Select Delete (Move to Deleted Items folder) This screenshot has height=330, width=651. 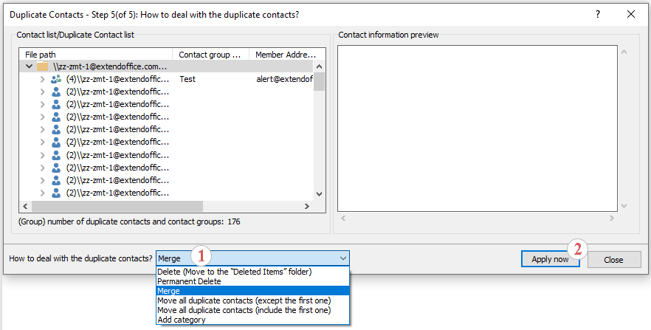coord(234,272)
